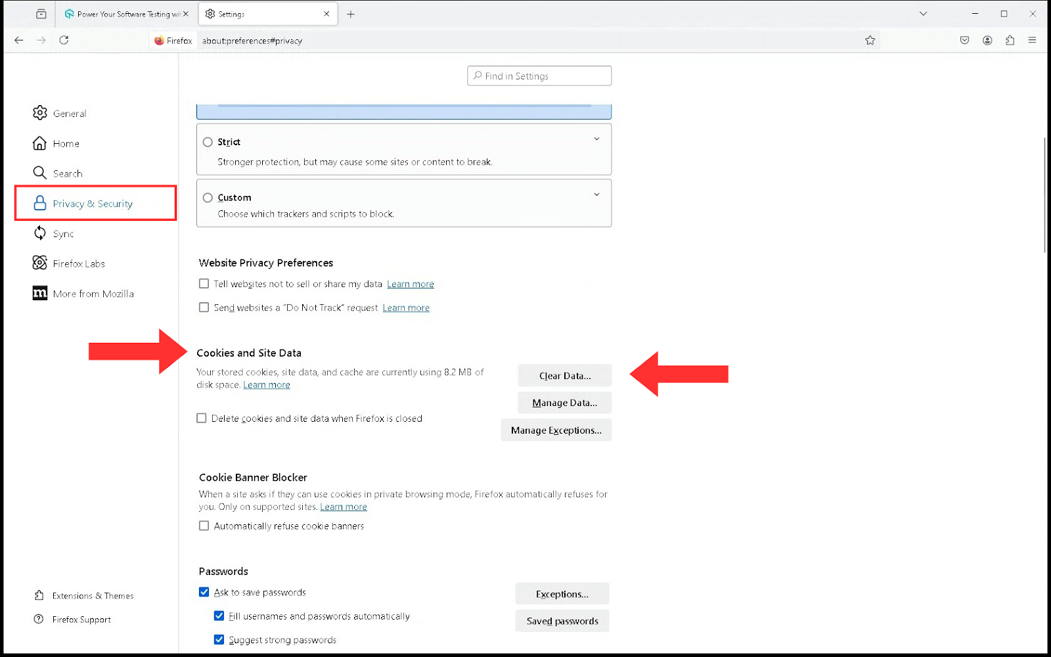The width and height of the screenshot is (1051, 657).
Task: Open the list all tabs dropdown
Action: 923,13
